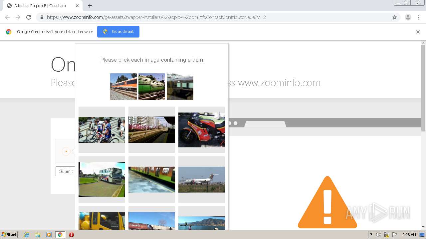
Task: Select the green subway train image
Action: point(152,180)
